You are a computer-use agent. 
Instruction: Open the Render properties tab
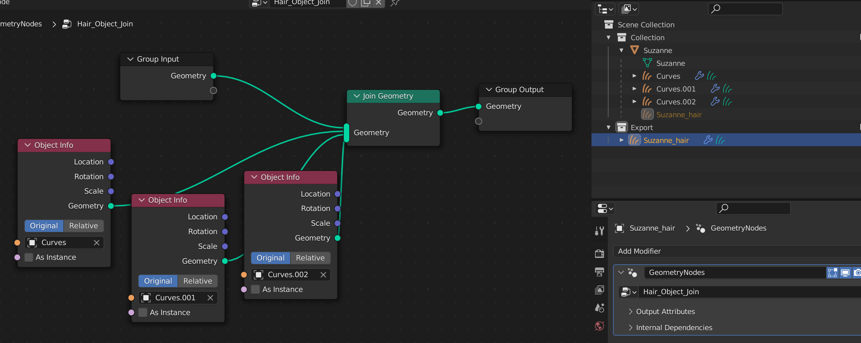(x=600, y=254)
